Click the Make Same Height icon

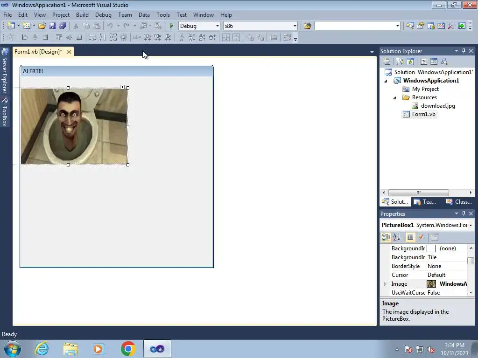coord(103,37)
